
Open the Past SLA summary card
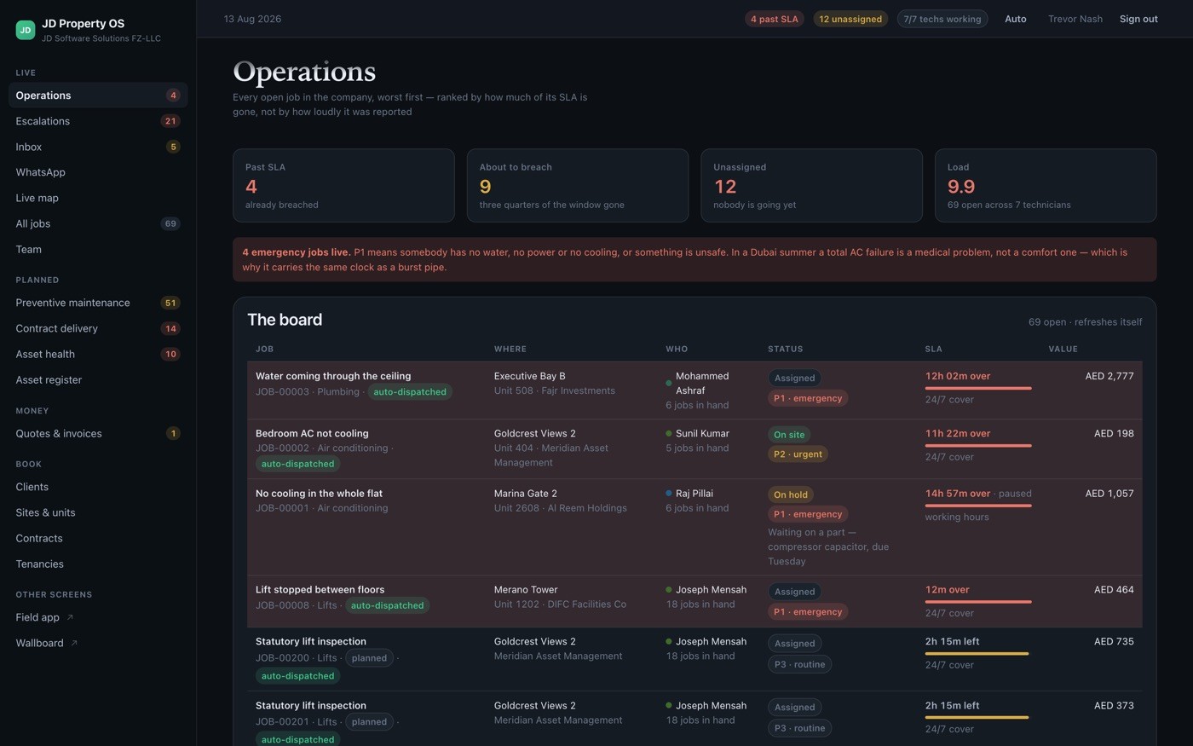click(343, 186)
